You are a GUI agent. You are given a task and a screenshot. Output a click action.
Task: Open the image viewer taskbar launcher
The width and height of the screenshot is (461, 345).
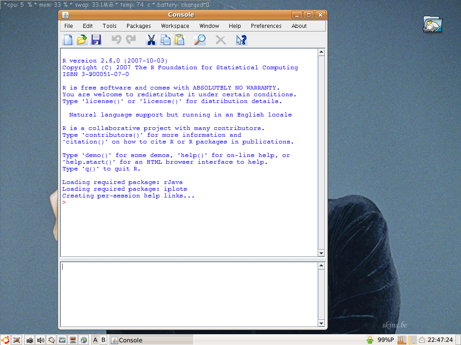pyautogui.click(x=62, y=340)
